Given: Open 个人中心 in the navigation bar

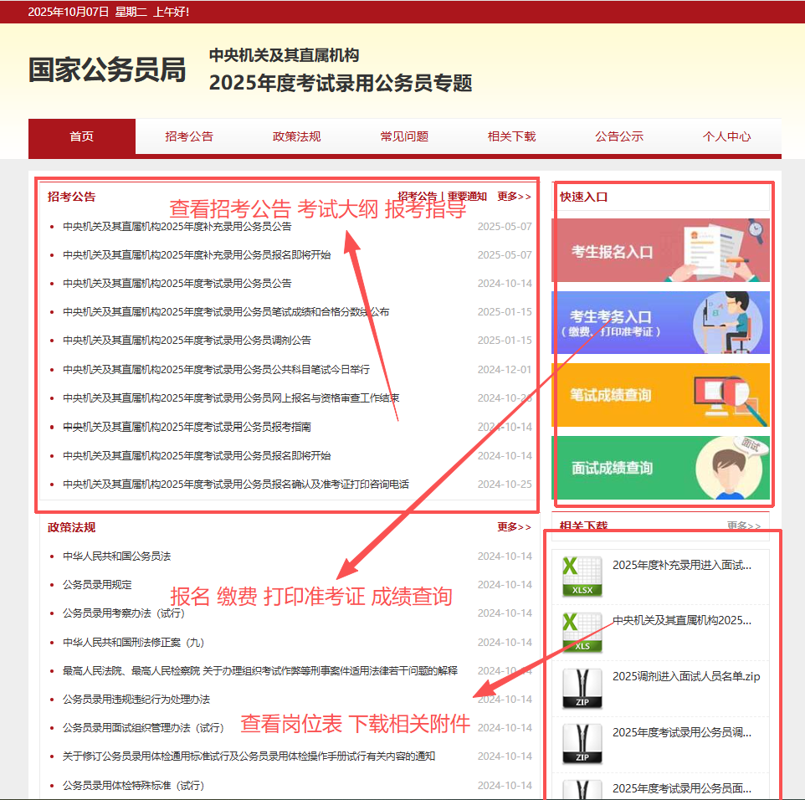Looking at the screenshot, I should point(726,136).
